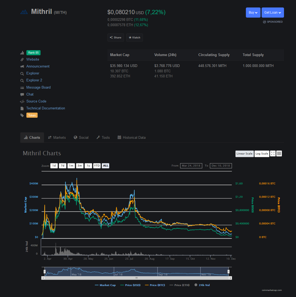Open the chart hamburger menu icon
Image resolution: width=296 pixels, height=297 pixels.
coord(279,154)
